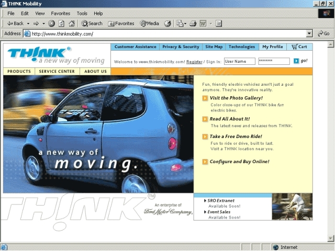Focus the User Name field
The width and height of the screenshot is (335, 251).
click(240, 61)
